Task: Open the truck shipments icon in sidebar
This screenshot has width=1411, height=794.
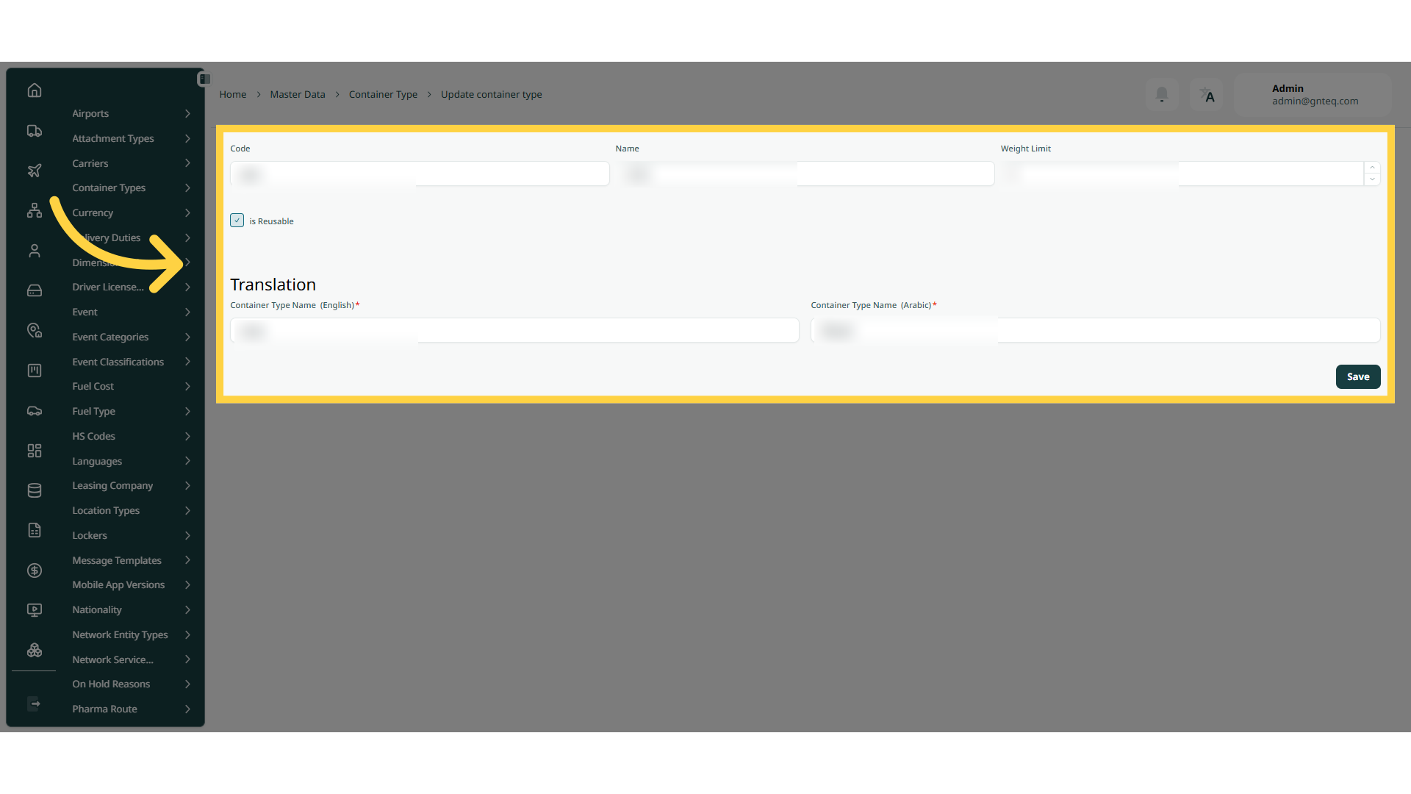Action: pos(35,131)
